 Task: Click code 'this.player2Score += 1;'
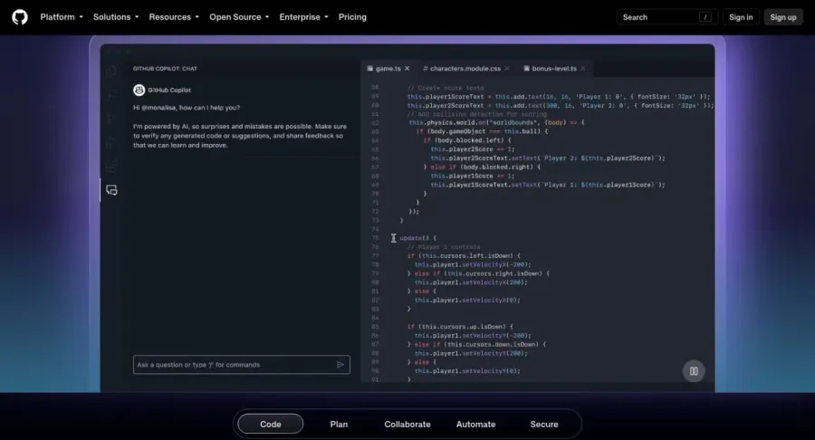click(472, 149)
